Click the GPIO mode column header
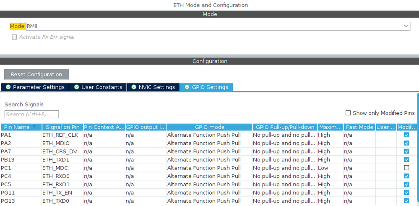Screen dimensions: 419x206 [x=210, y=127]
